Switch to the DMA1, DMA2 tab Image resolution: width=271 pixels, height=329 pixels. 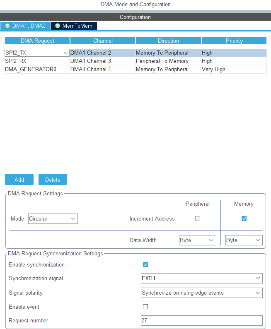(25, 26)
